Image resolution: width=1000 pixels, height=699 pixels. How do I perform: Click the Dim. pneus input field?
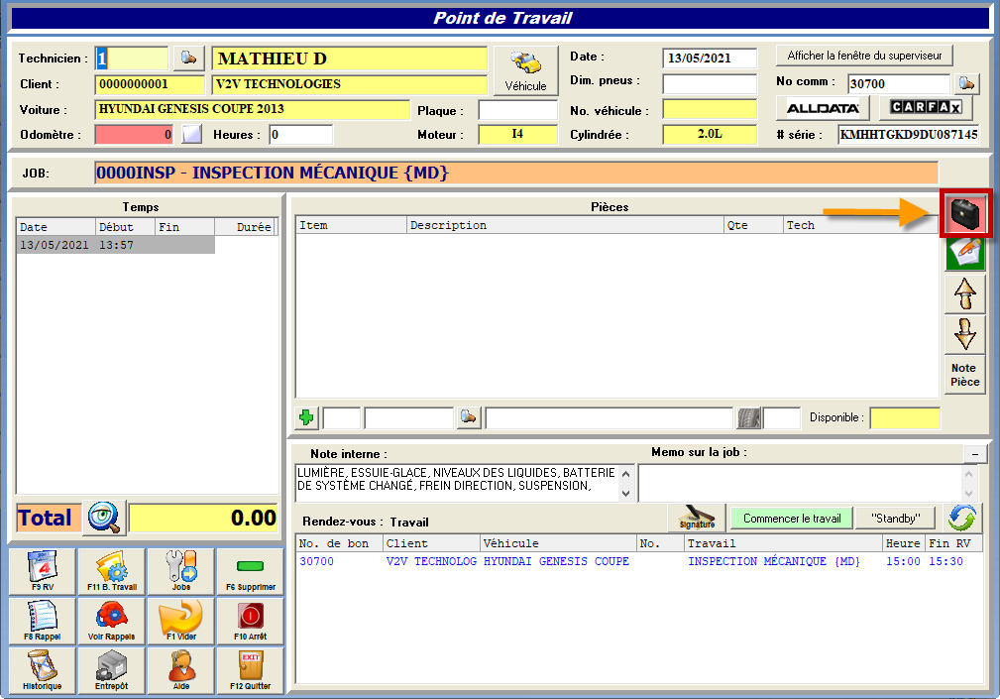pos(710,83)
